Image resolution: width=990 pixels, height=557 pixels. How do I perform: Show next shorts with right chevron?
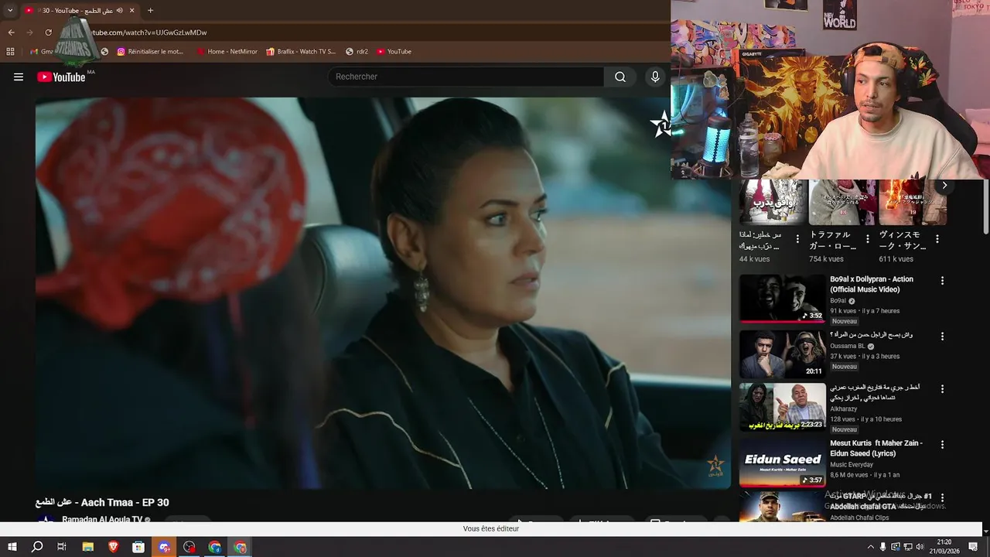tap(944, 186)
